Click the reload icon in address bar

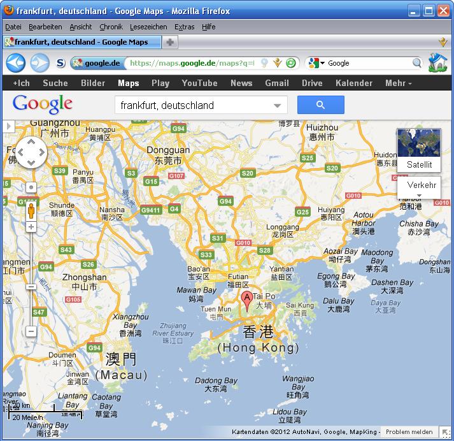click(291, 63)
